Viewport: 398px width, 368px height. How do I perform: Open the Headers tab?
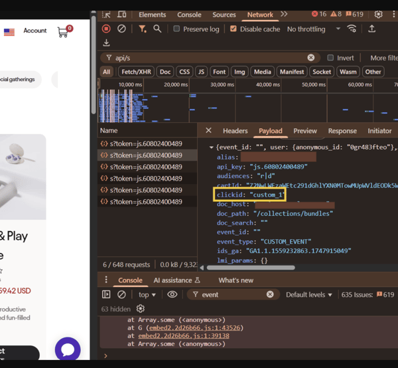[235, 131]
